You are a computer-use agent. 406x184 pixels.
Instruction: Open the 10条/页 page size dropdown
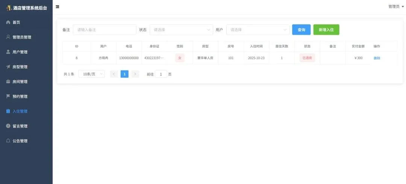pos(92,74)
